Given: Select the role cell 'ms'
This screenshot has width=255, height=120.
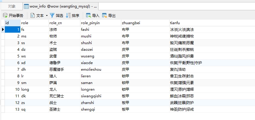Looking at the screenshot, I should (x=35, y=36).
